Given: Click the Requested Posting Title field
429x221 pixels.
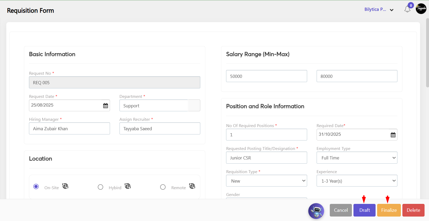Looking at the screenshot, I should pos(267,158).
